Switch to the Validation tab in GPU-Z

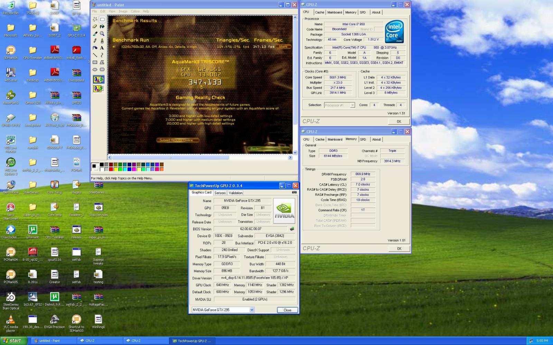(235, 193)
